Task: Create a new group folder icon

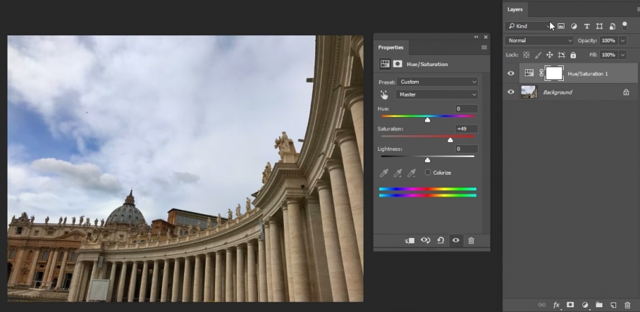Action: 599,305
